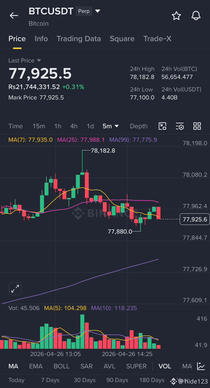Open the chart drawing tools icon

coord(162,126)
